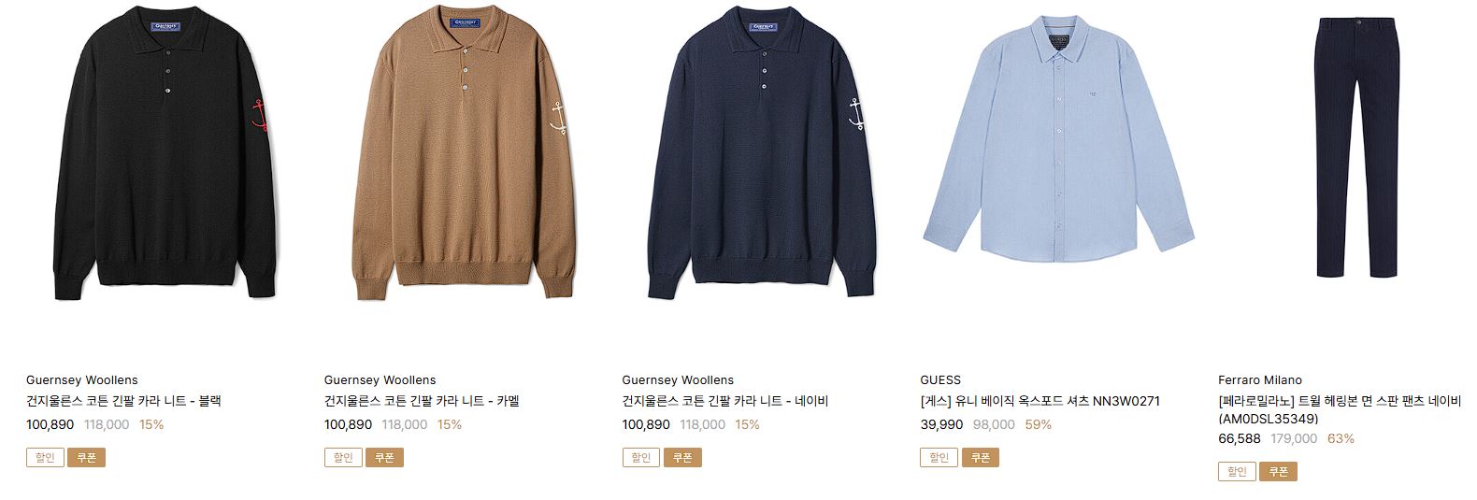Click the Guernsey Woollens brand above the 카멜 knit
The image size is (1477, 500).
coord(380,380)
